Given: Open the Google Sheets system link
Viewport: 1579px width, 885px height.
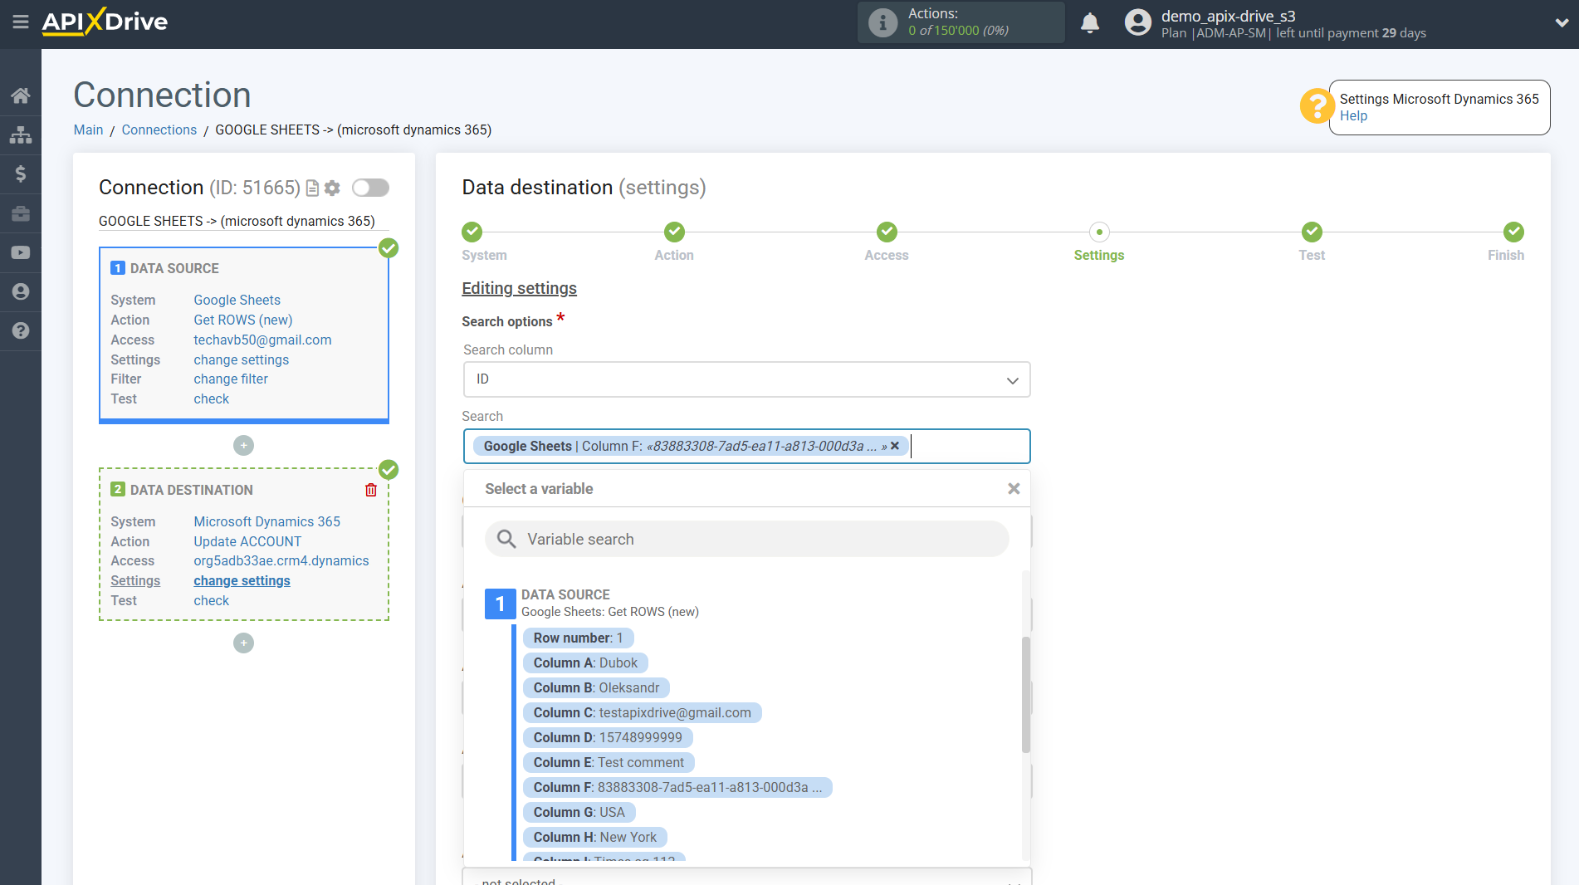Looking at the screenshot, I should point(237,301).
